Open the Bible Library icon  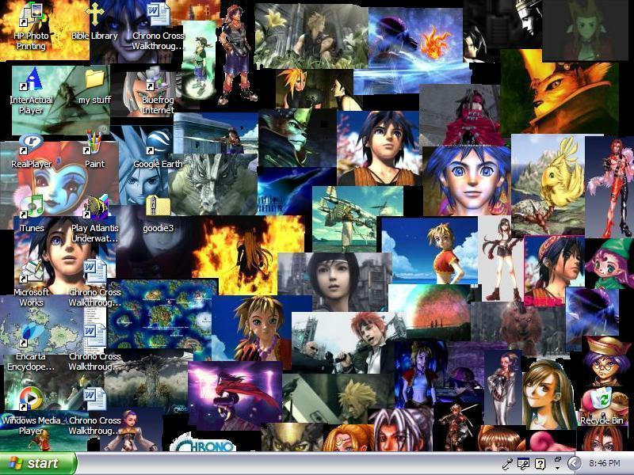point(94,22)
